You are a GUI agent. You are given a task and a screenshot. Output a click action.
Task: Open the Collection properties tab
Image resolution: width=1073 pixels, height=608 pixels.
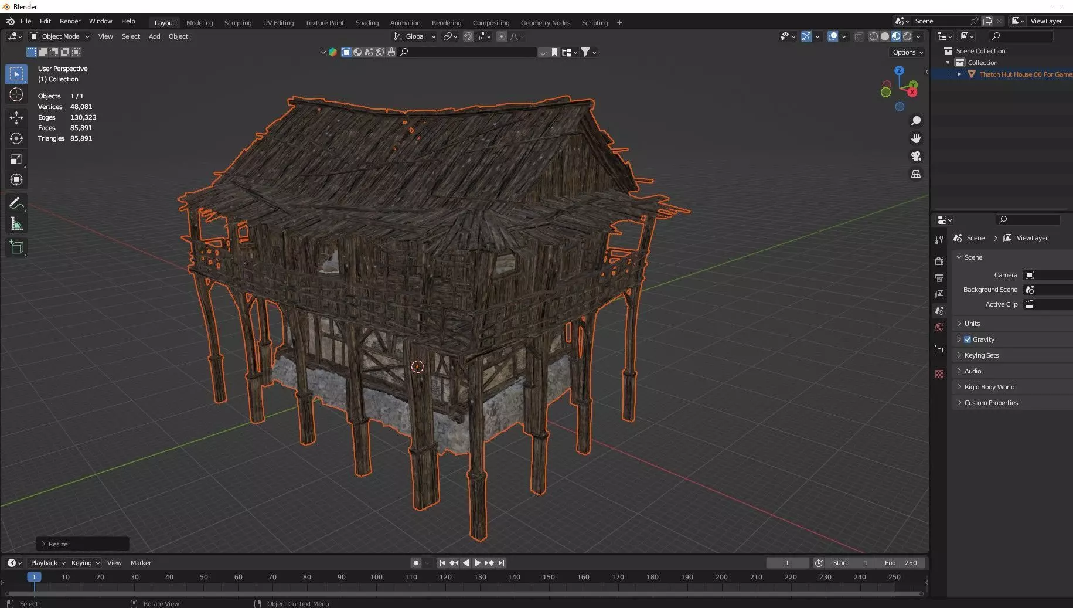939,348
